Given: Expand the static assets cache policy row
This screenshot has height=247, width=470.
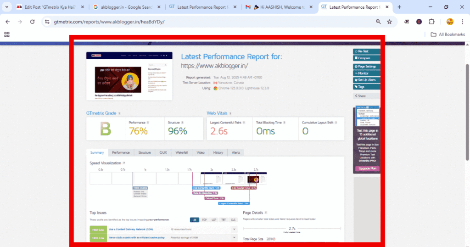Looking at the screenshot, I should [x=234, y=237].
